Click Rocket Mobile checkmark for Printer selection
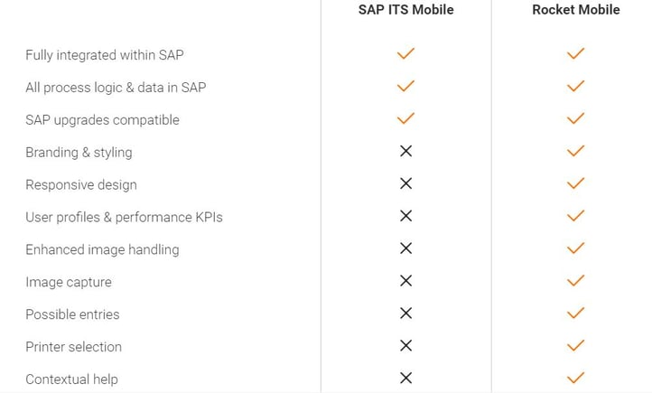 [575, 345]
